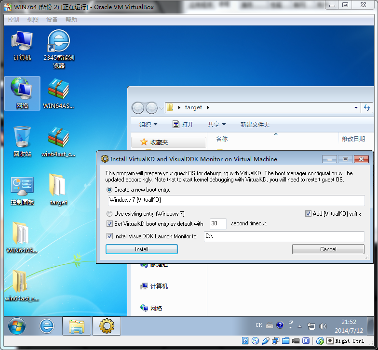Open VirtualBox hard disk activity indicator
Screen dimensions: 378x350
click(245, 341)
